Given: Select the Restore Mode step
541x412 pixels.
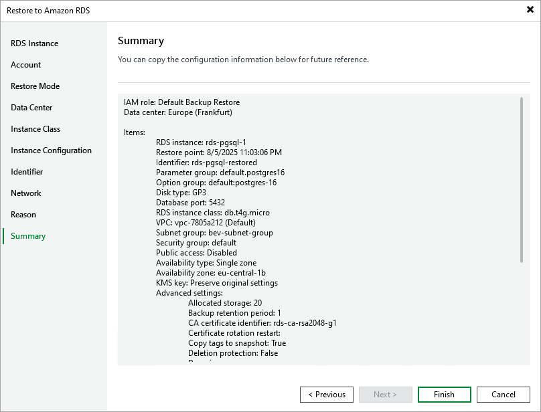Looking at the screenshot, I should point(35,86).
